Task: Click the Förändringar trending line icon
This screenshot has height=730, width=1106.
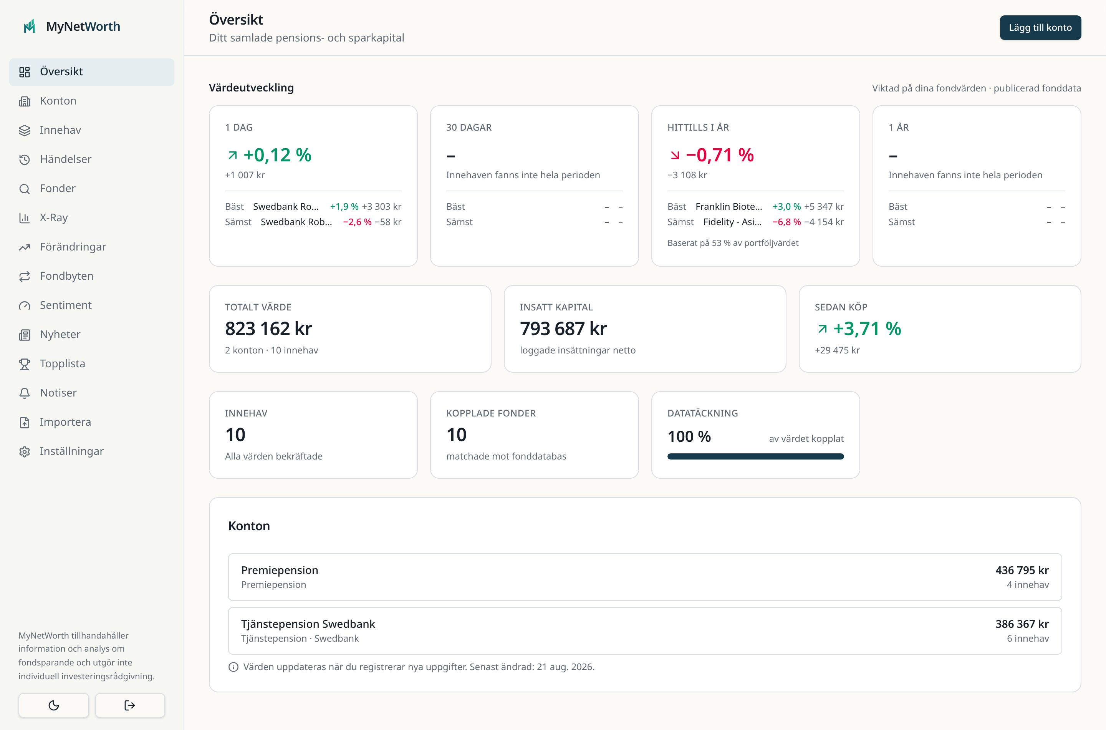Action: point(25,247)
